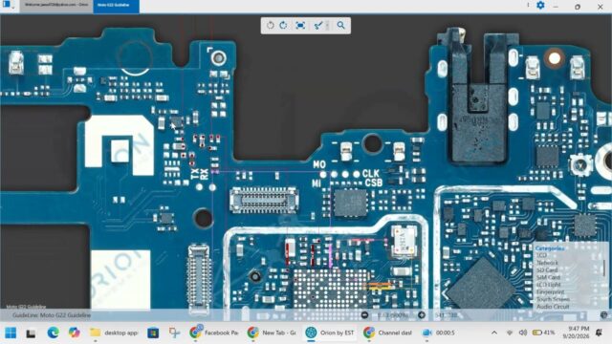This screenshot has height=344, width=612.
Task: Open the clock and date panel
Action: [576, 333]
